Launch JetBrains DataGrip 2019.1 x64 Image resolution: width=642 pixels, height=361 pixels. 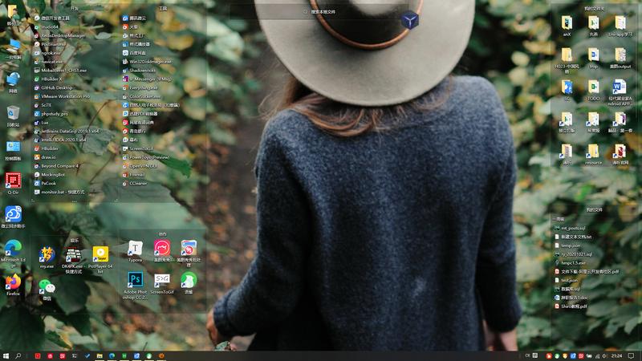67,131
